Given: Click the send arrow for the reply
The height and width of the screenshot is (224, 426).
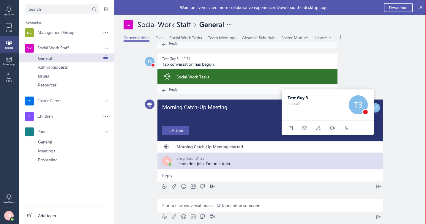Looking at the screenshot, I should [x=378, y=187].
